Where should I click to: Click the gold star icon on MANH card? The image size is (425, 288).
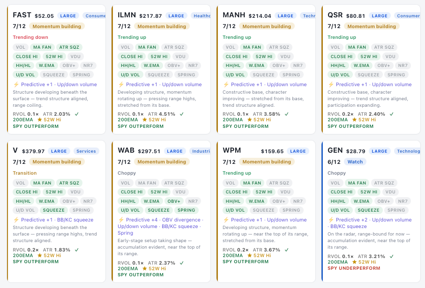249,120
